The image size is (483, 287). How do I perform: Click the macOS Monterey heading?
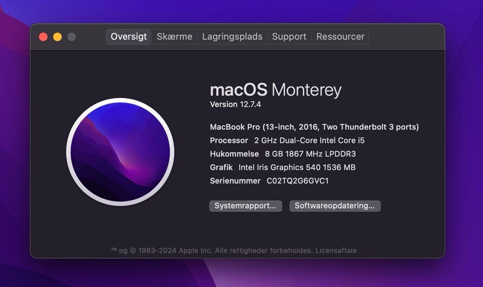pyautogui.click(x=275, y=90)
